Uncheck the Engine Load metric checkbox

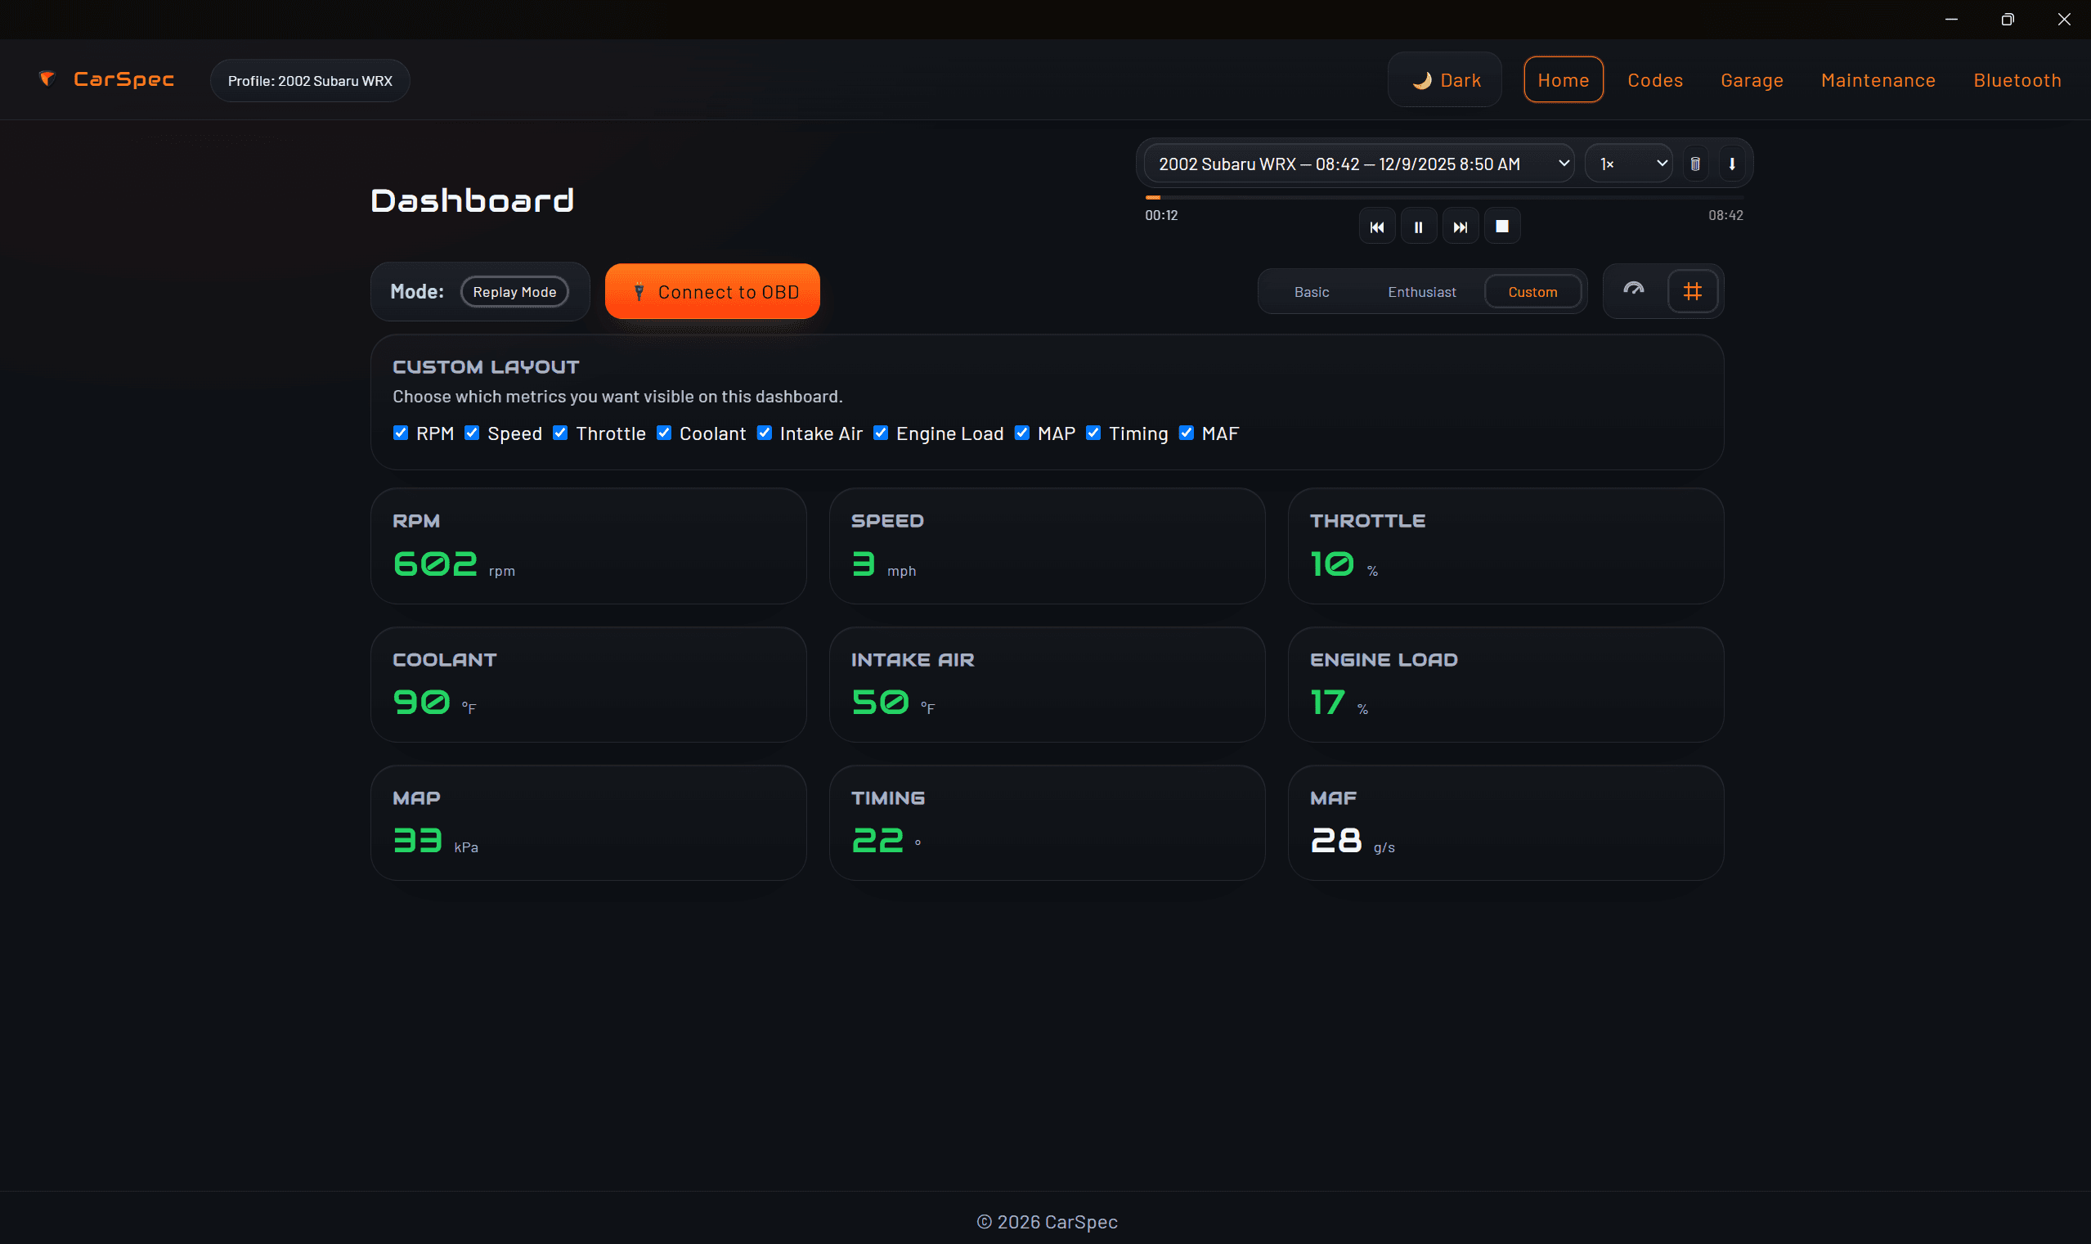[x=881, y=433]
